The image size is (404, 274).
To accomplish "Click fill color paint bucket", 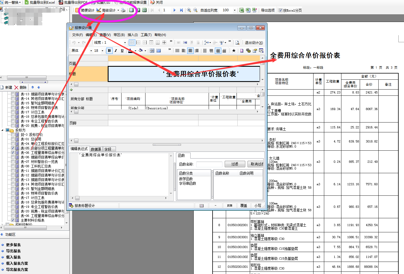I will [140, 51].
